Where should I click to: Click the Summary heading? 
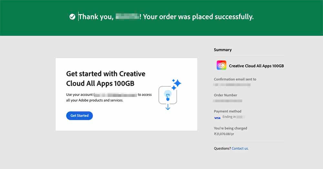[223, 50]
